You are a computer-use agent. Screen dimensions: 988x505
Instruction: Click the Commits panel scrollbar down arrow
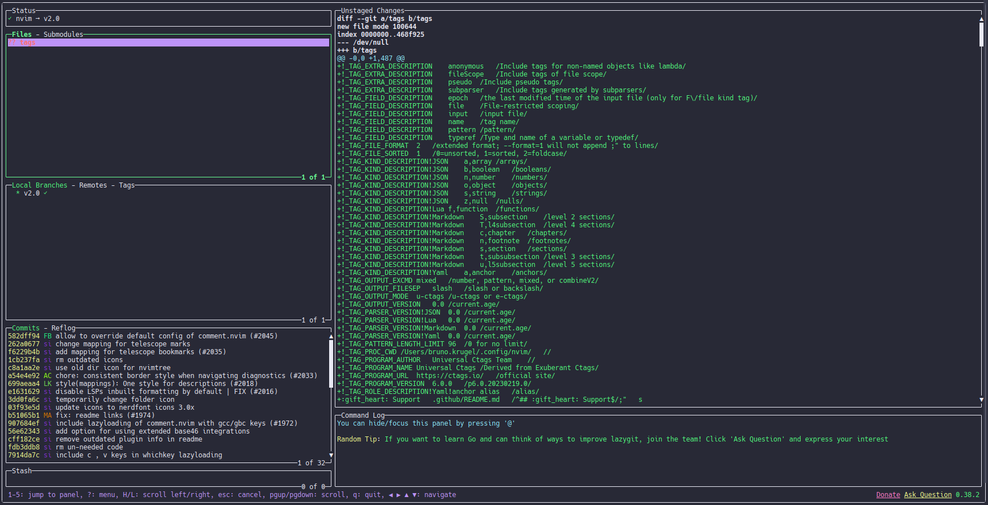pyautogui.click(x=331, y=455)
